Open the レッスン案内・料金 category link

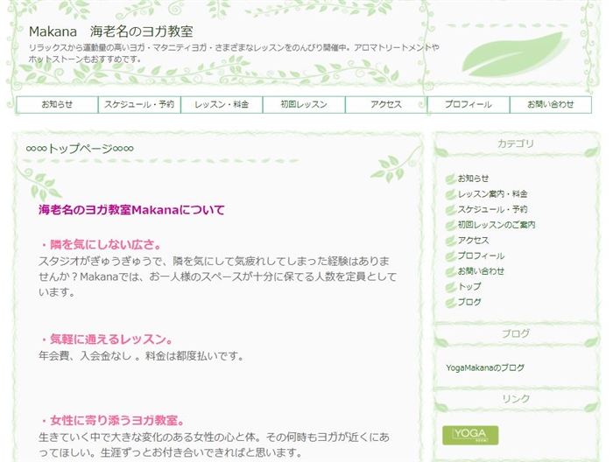pyautogui.click(x=492, y=193)
